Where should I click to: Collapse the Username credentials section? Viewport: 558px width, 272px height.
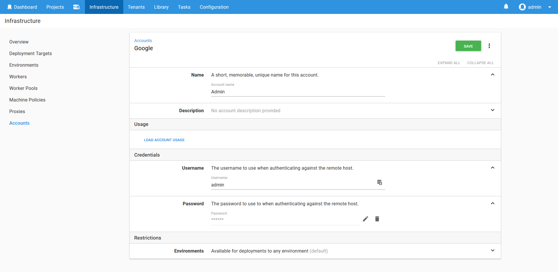[x=492, y=168]
